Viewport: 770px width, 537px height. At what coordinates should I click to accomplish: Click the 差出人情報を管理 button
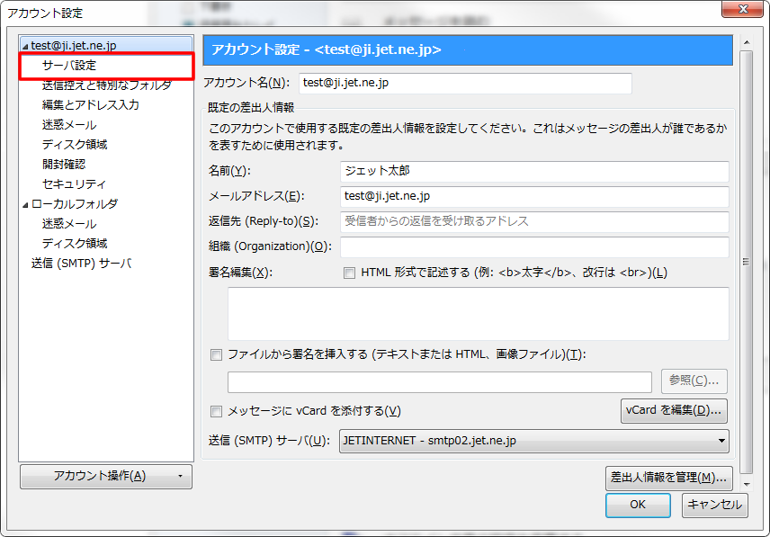coord(667,477)
